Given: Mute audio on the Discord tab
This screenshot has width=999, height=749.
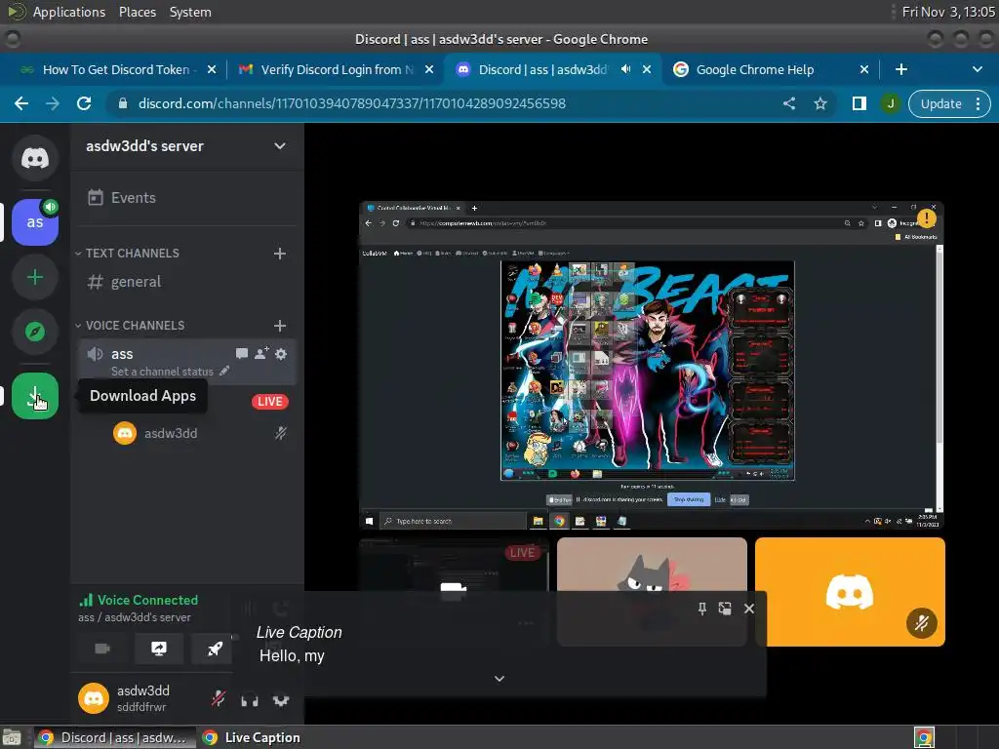Looking at the screenshot, I should pos(625,69).
